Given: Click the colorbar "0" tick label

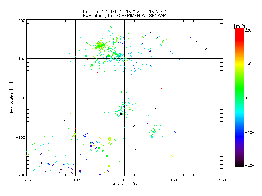Looking at the screenshot, I should 246,98.
